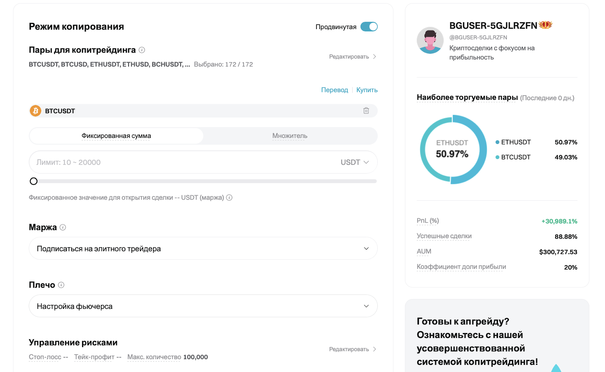Click the Стоп-лосс label
605x372 pixels.
click(x=45, y=357)
